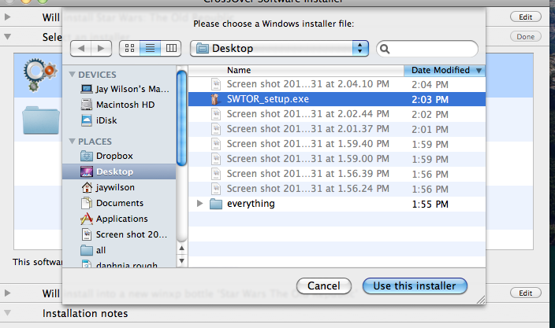Click bottom Edit button in CrossOver window
Screen dimensions: 555x328
(526, 293)
